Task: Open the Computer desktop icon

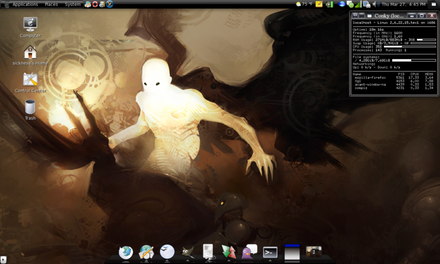Action: pos(30,27)
